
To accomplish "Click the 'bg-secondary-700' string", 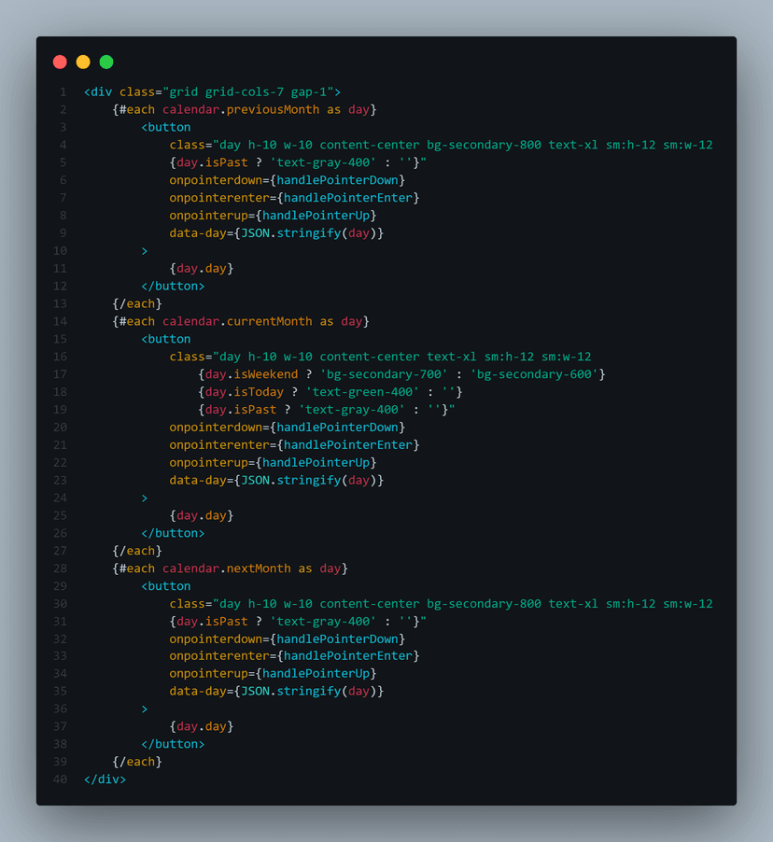I will pyautogui.click(x=373, y=374).
